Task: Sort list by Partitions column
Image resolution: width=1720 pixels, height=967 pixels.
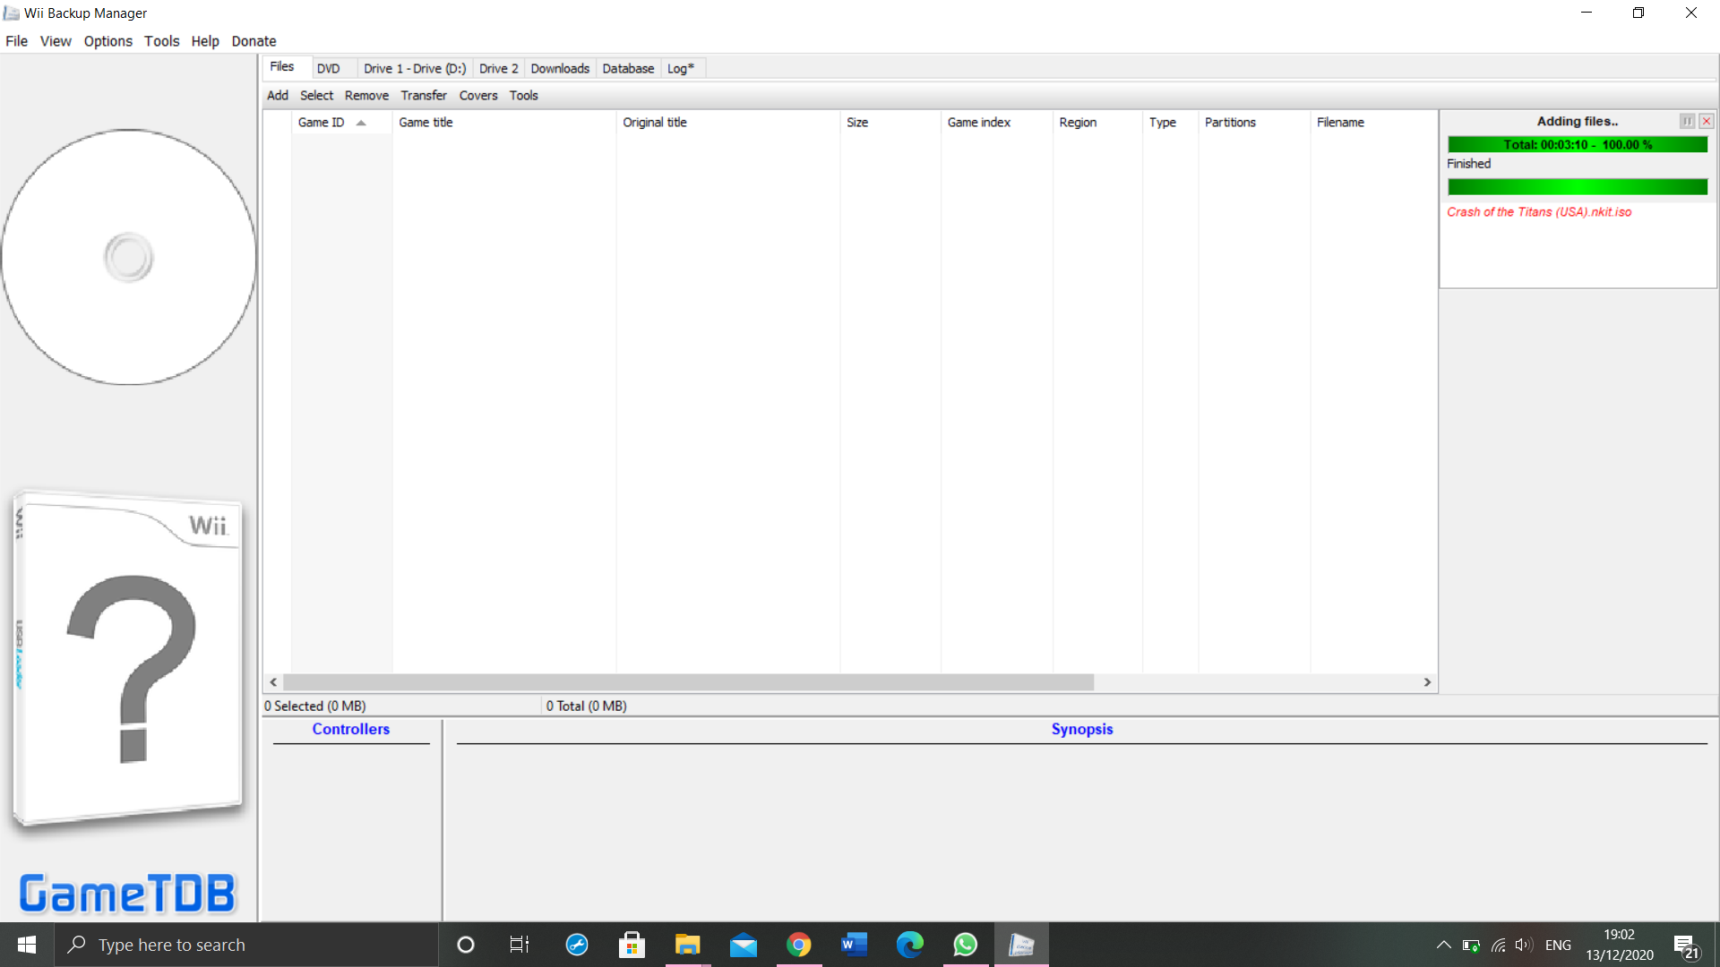Action: click(1254, 123)
